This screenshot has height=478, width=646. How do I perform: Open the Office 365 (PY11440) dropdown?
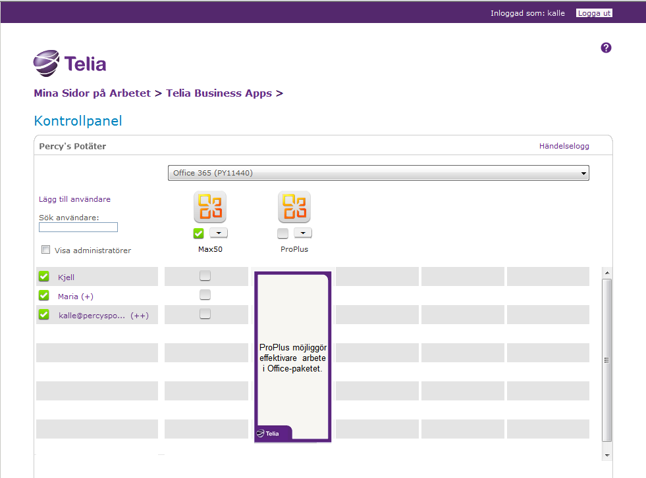coord(378,173)
